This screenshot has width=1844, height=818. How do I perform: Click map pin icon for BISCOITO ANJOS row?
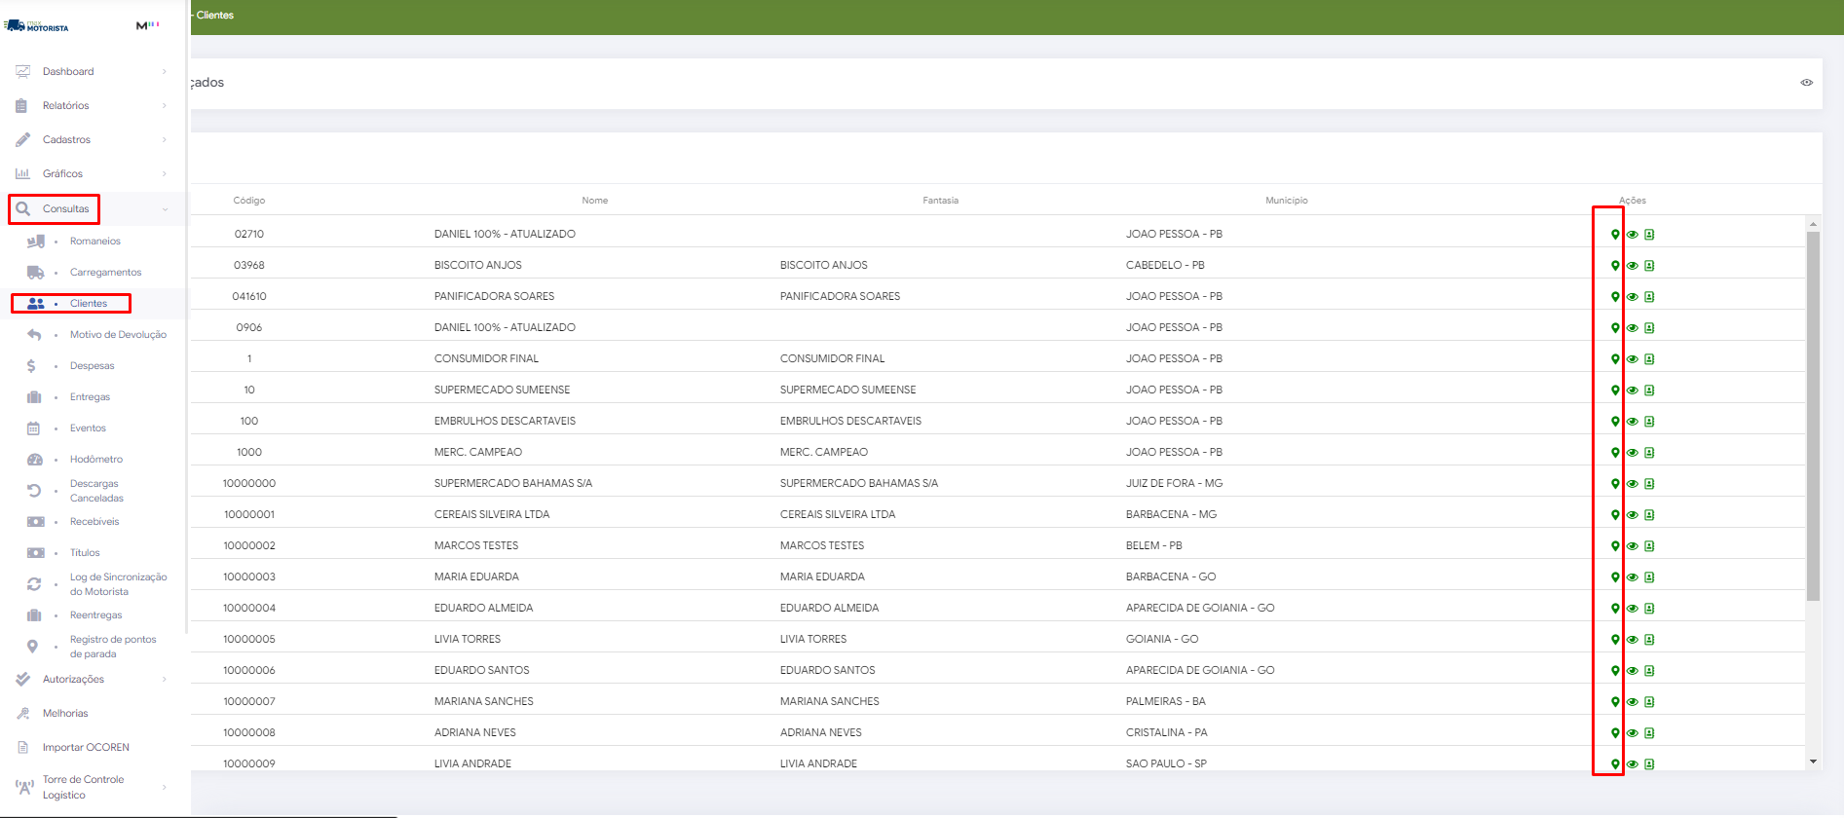[1615, 265]
